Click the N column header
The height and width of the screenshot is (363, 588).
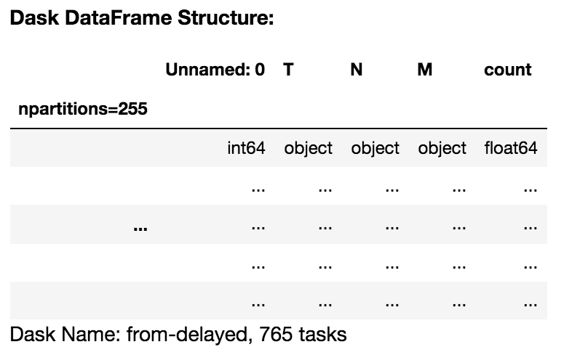pyautogui.click(x=357, y=70)
